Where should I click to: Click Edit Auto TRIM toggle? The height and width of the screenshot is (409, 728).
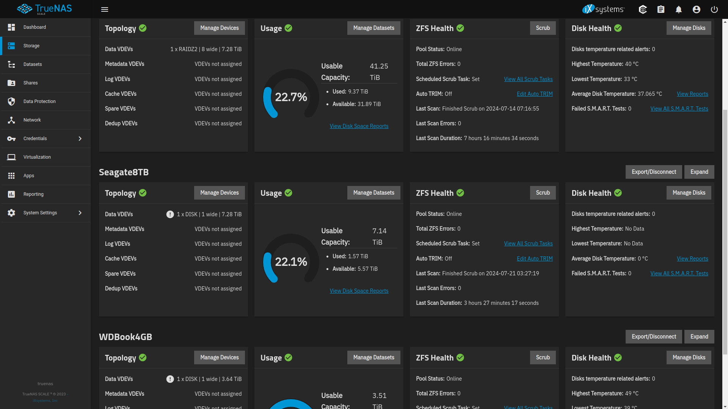tap(535, 94)
